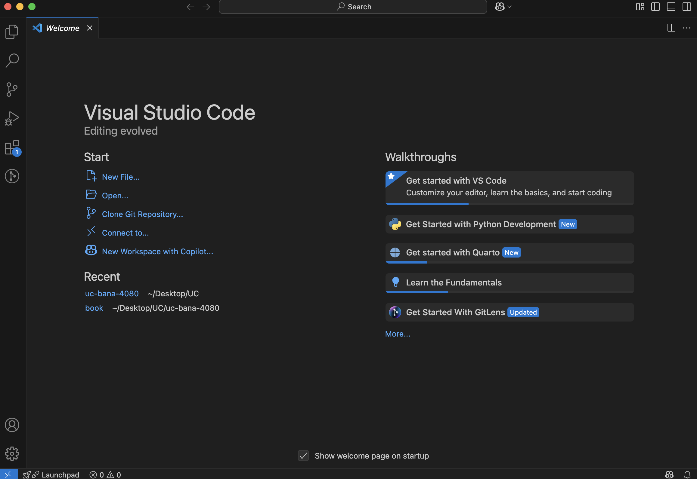Open Get Started with Python Development walkthrough
The image size is (697, 479).
click(x=510, y=224)
